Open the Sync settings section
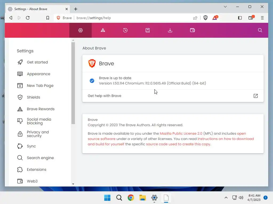Screen dimensions: 273x204 click(31, 146)
